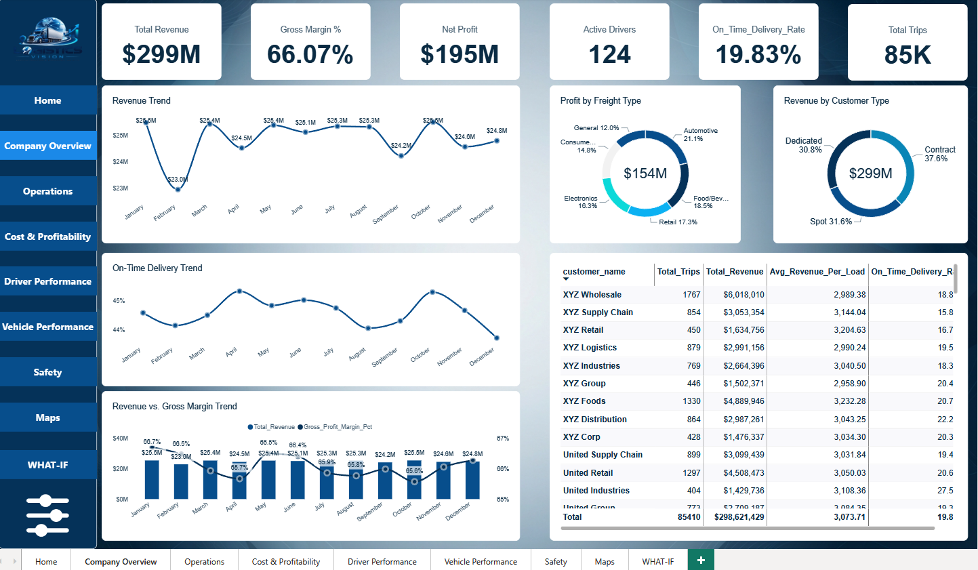Click XYZ Foods customer name cell
This screenshot has height=570, width=978.
click(x=584, y=401)
